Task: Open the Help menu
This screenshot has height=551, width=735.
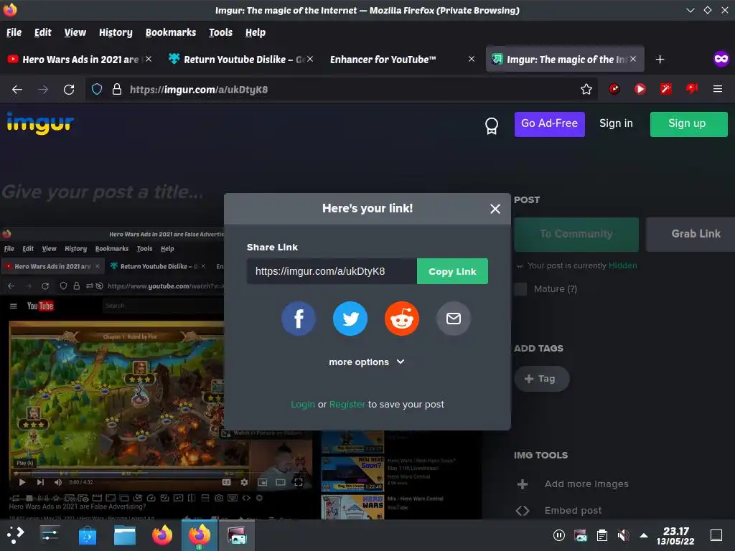Action: pos(256,32)
